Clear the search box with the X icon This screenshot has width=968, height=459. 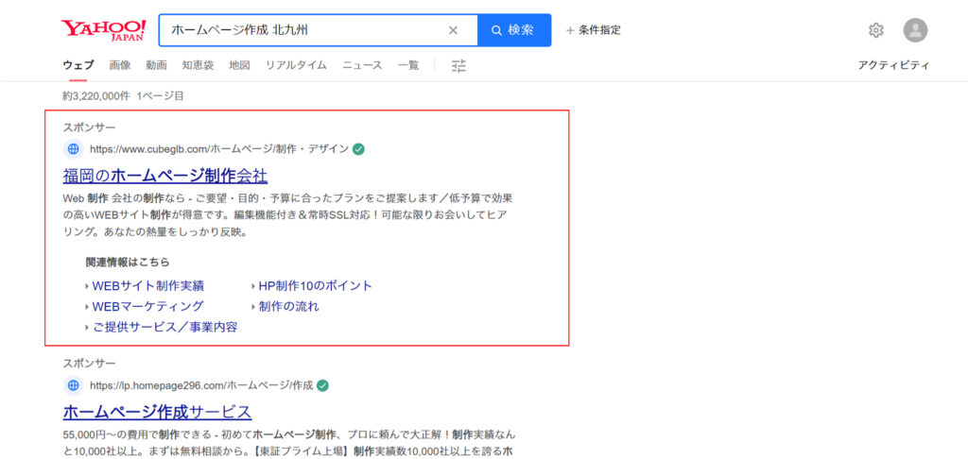(x=453, y=30)
